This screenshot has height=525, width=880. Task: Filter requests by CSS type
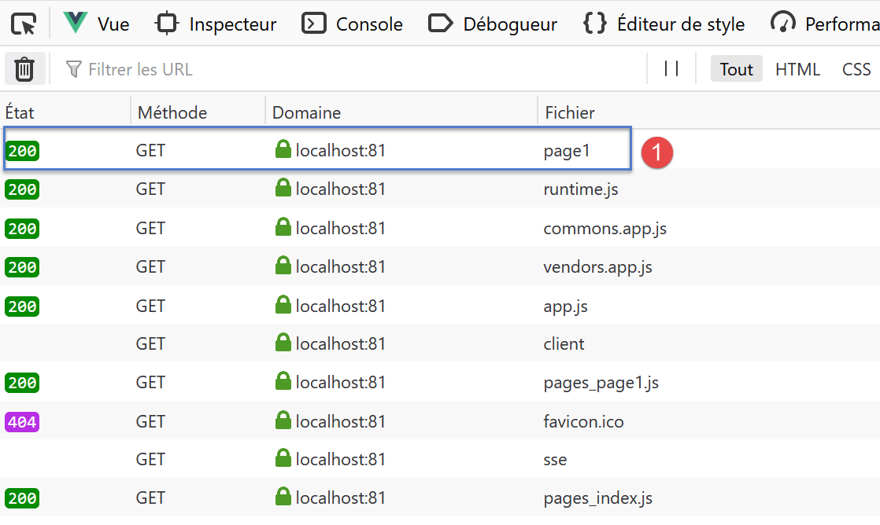(x=856, y=69)
